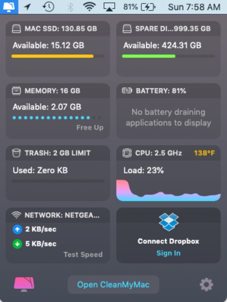The image size is (227, 302).
Task: Run Test Speed for the network
Action: (x=83, y=254)
